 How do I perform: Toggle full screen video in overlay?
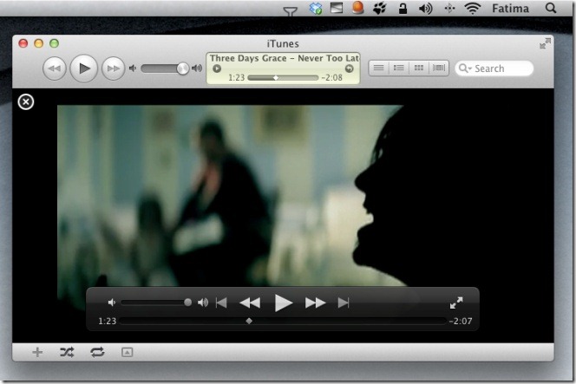(456, 303)
